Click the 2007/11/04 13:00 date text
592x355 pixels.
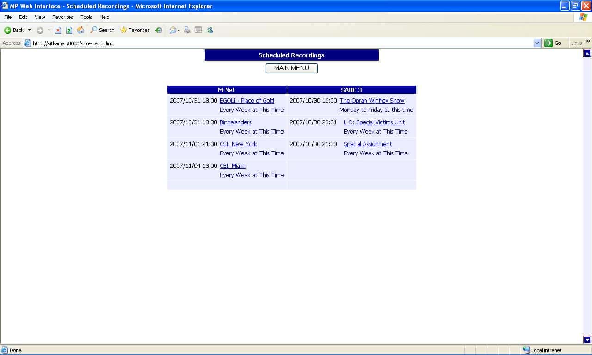pyautogui.click(x=193, y=165)
